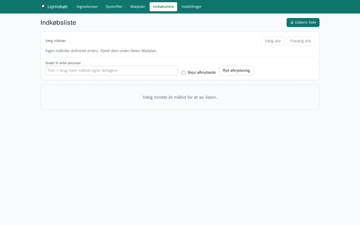Open the Opskrifter tab

click(114, 7)
